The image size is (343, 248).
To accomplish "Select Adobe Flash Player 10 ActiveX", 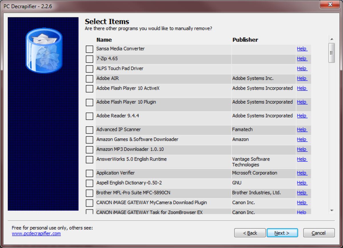I will [89, 89].
